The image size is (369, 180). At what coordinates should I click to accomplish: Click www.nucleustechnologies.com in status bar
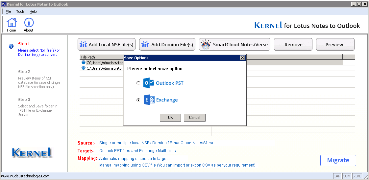(x=25, y=176)
